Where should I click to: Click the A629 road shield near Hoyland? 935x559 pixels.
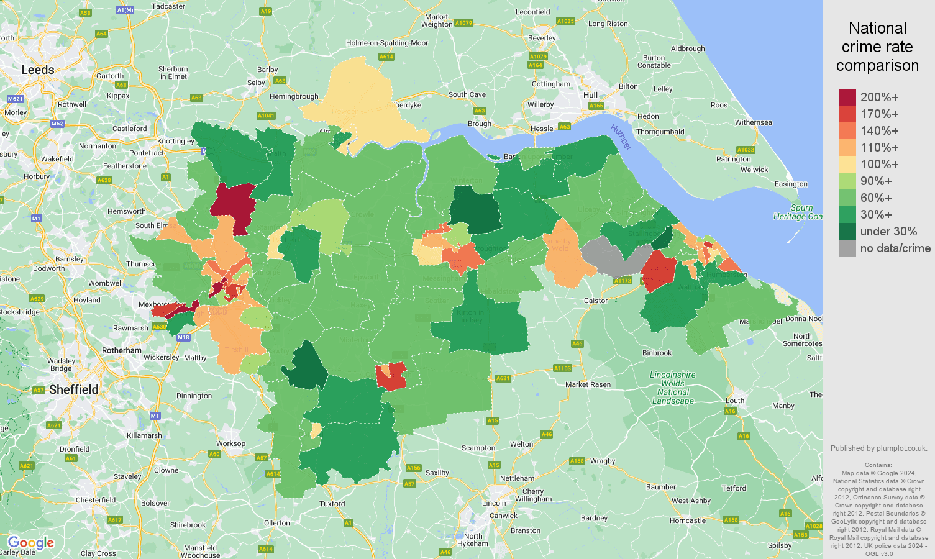(37, 299)
